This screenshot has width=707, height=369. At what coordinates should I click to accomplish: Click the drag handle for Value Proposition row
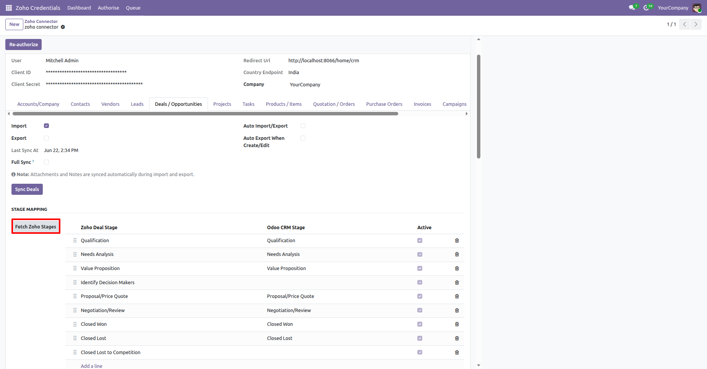(75, 269)
